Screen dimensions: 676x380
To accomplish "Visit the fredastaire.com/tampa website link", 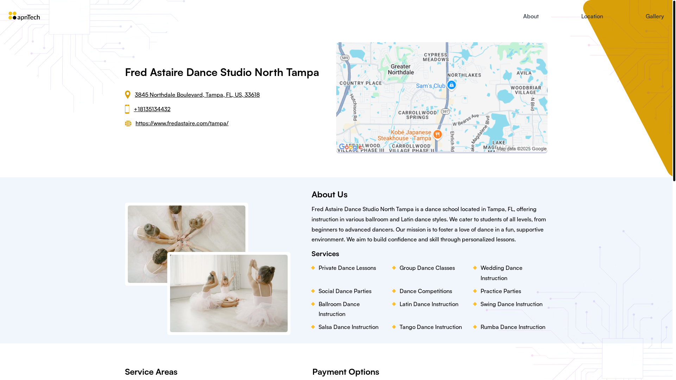I will point(182,123).
